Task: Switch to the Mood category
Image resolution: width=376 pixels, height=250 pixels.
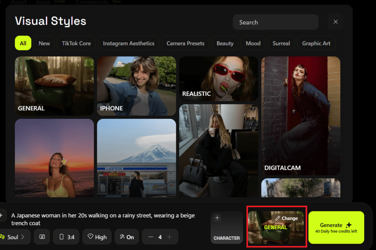Action: tap(253, 43)
